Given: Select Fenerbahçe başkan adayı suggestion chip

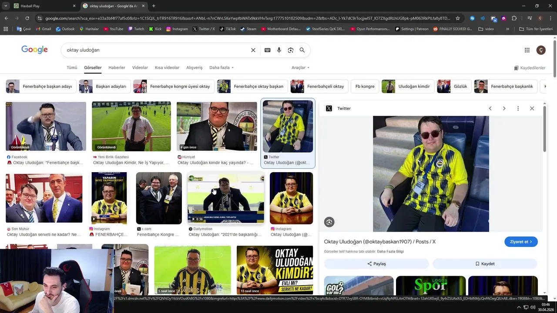Looking at the screenshot, I should pyautogui.click(x=40, y=86).
